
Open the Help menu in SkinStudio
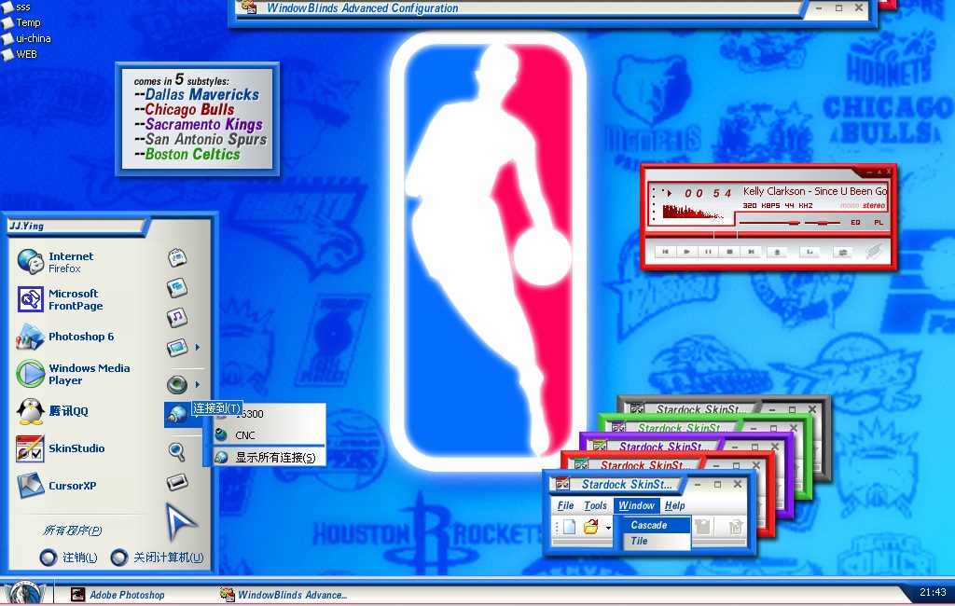675,505
